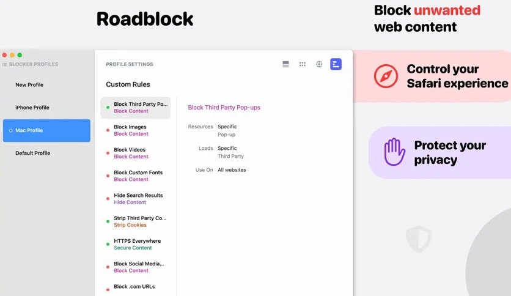Open the Strip Third Party Co... rule

[x=136, y=221]
